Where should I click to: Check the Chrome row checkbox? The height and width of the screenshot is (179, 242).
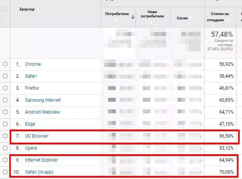5,64
